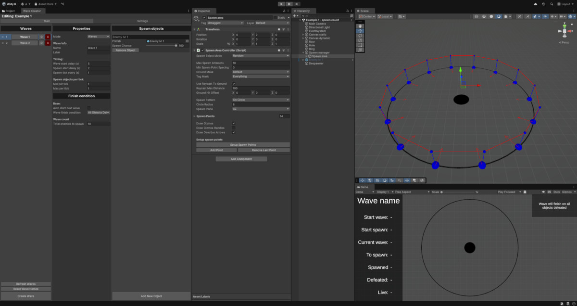This screenshot has height=306, width=577.
Task: Click the Play button
Action: pos(281,4)
